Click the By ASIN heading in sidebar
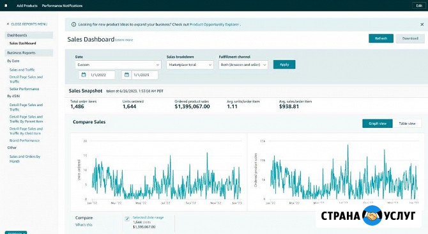The height and width of the screenshot is (234, 428). 13,96
